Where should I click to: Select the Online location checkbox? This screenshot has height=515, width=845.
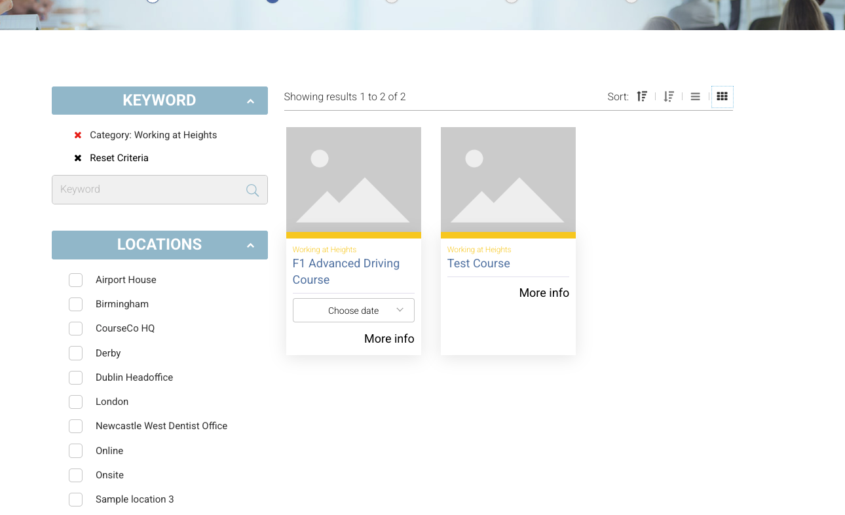pyautogui.click(x=75, y=451)
